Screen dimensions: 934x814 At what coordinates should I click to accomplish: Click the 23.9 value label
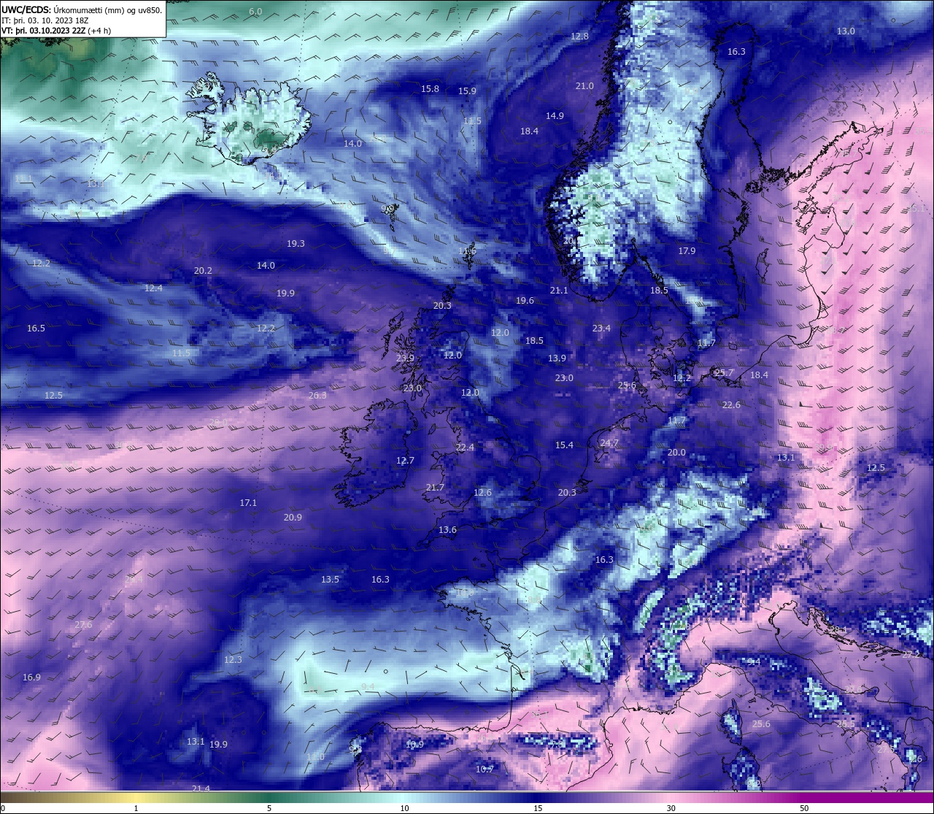point(405,358)
